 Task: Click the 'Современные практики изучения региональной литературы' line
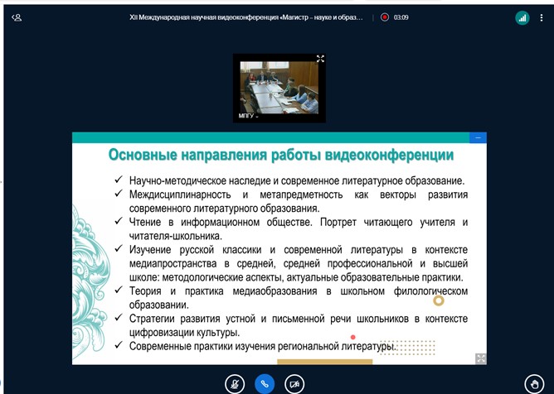point(261,346)
